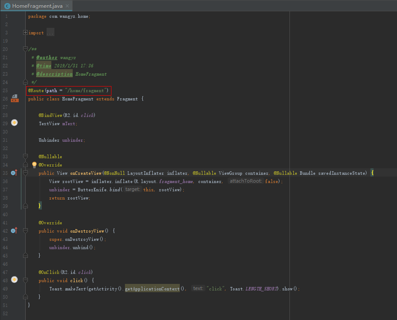Collapse the Javadoc comment block
This screenshot has height=320, width=397.
(25, 49)
